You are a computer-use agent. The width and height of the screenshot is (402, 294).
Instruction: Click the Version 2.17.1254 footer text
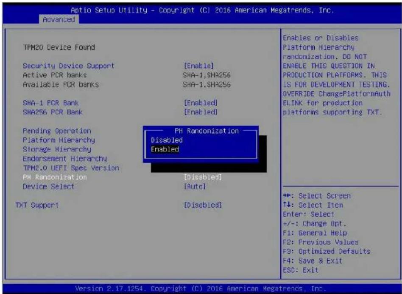tap(201, 289)
